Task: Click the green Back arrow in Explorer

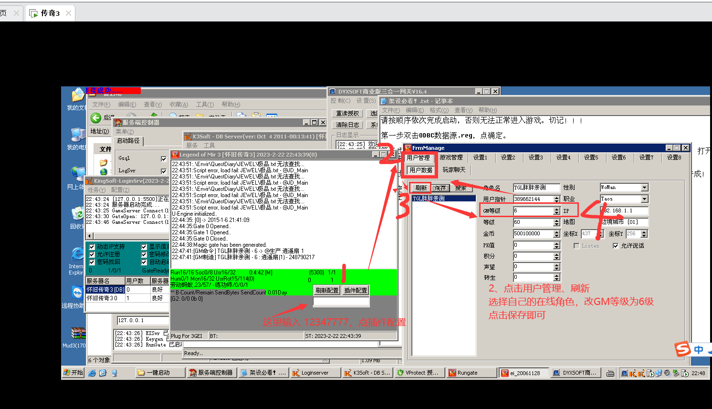Action: [x=96, y=117]
